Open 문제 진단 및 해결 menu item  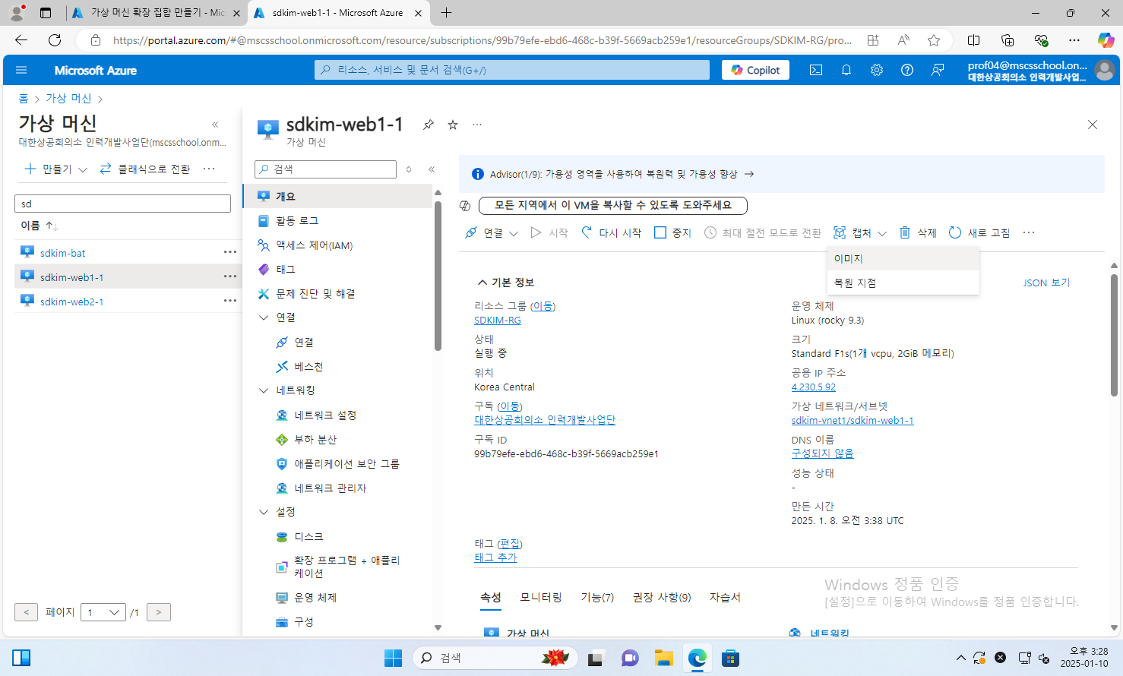315,293
